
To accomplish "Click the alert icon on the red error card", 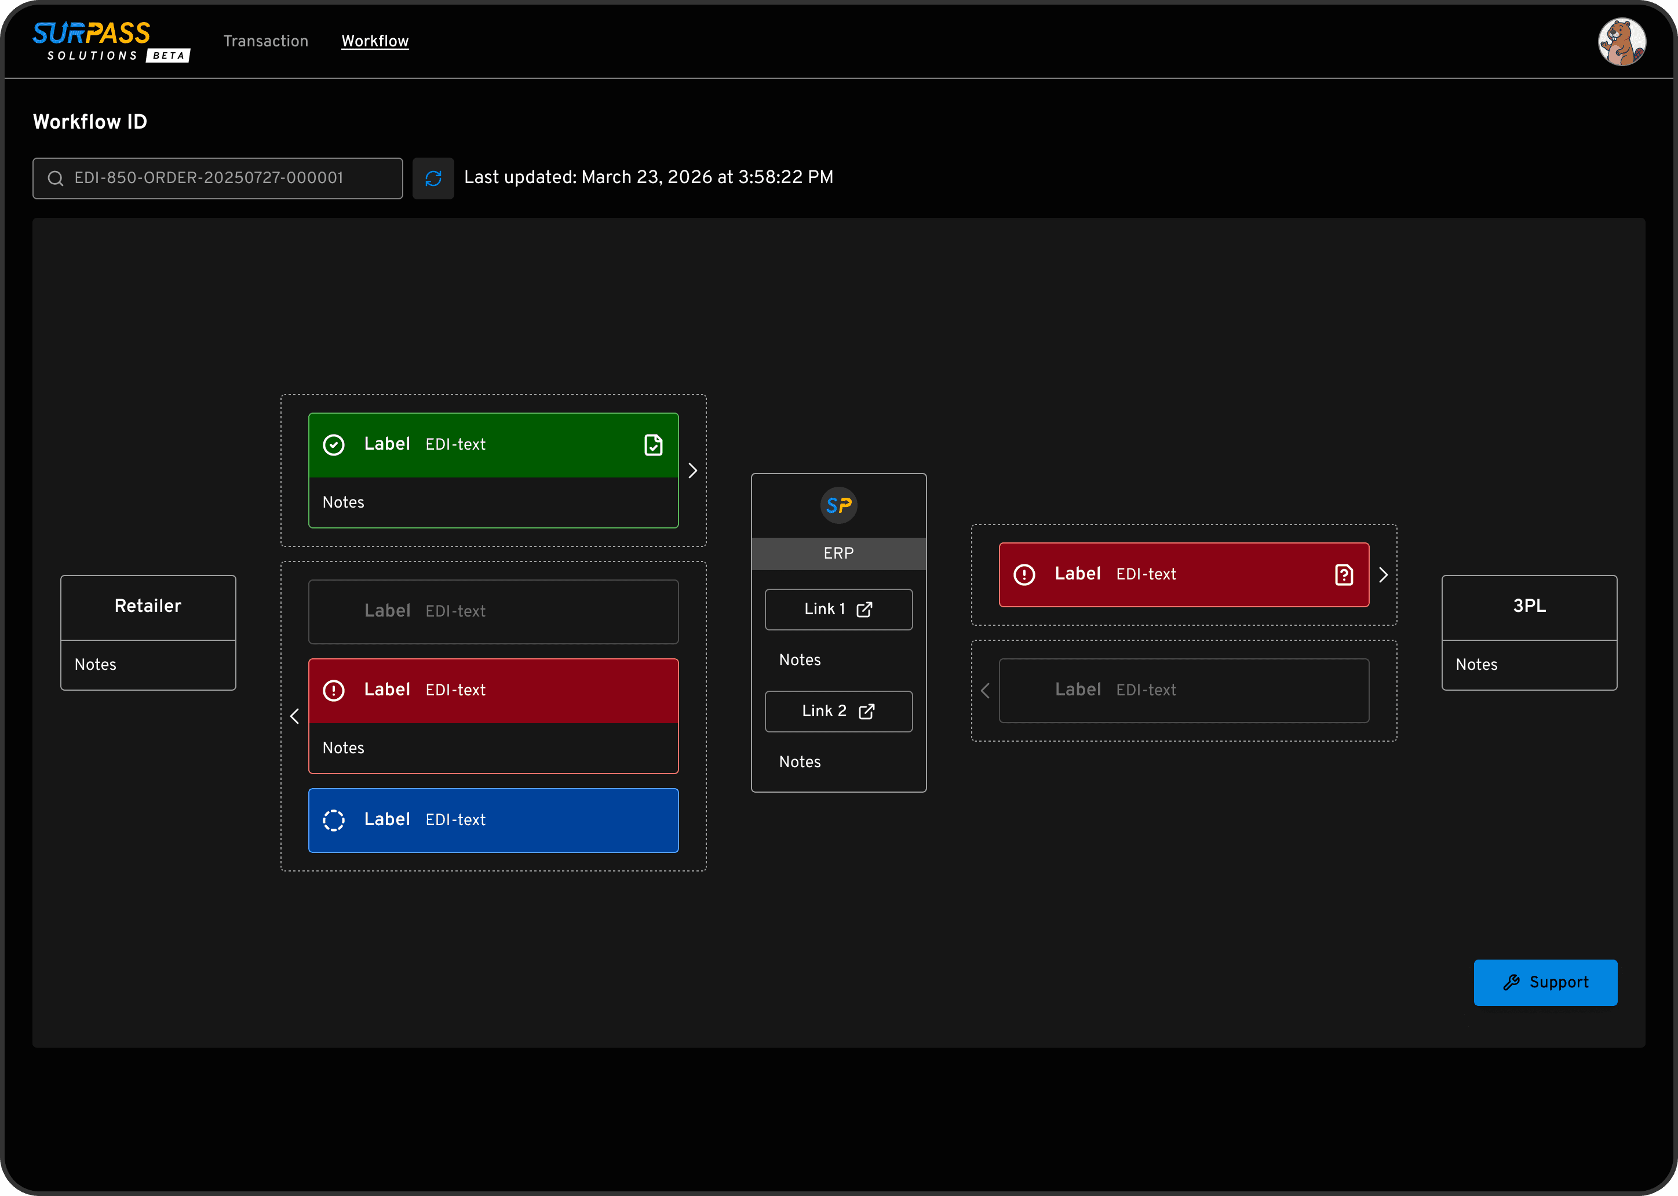I will pos(334,690).
